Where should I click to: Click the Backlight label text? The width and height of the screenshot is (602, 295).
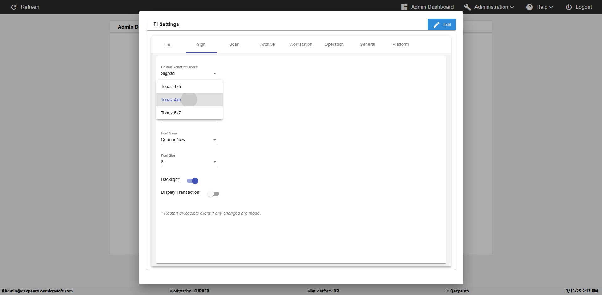click(170, 179)
